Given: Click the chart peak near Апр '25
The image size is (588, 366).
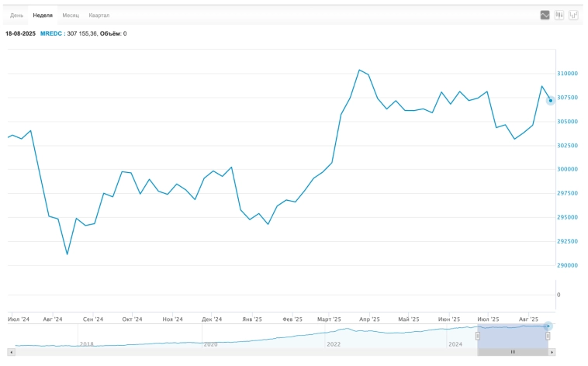Looking at the screenshot, I should click(x=359, y=70).
